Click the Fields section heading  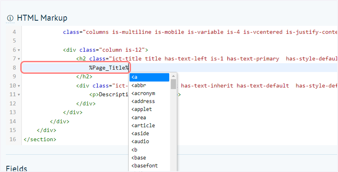17,169
